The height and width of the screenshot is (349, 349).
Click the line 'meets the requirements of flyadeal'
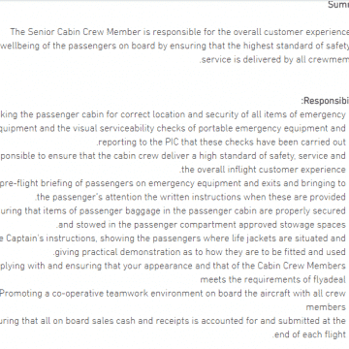point(273,279)
